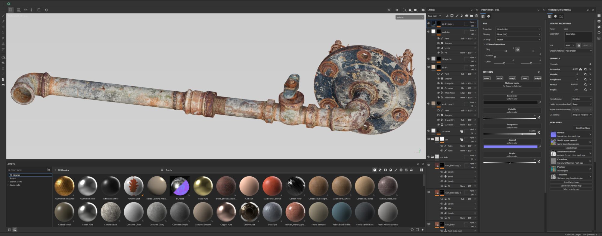Open the Filtering dropdown
The width and height of the screenshot is (602, 236).
coord(518,34)
